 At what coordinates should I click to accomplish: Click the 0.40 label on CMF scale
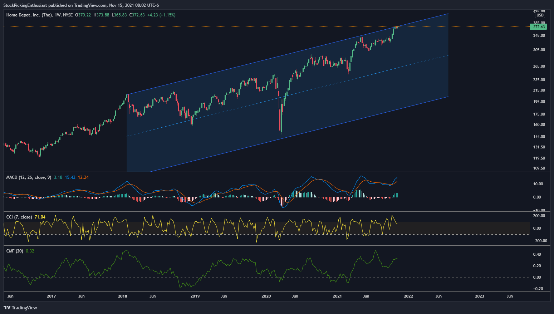[x=537, y=255]
